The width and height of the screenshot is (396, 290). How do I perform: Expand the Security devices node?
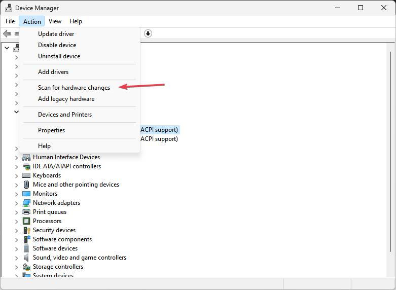(16, 231)
